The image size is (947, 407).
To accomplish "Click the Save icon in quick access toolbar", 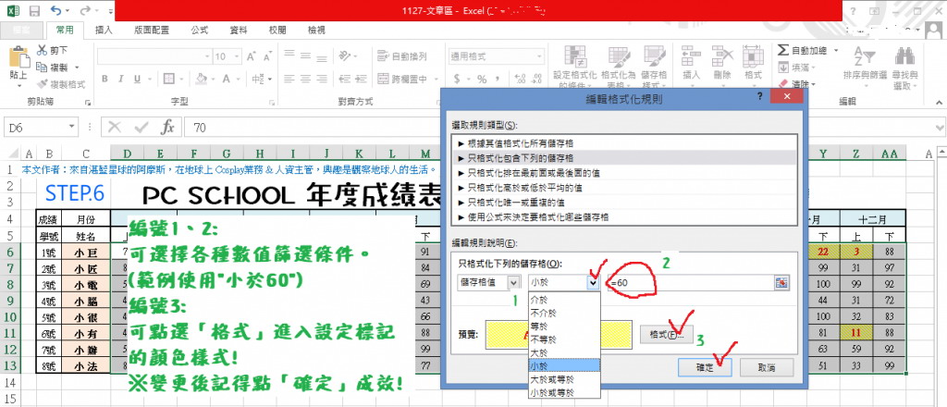I will coord(34,11).
